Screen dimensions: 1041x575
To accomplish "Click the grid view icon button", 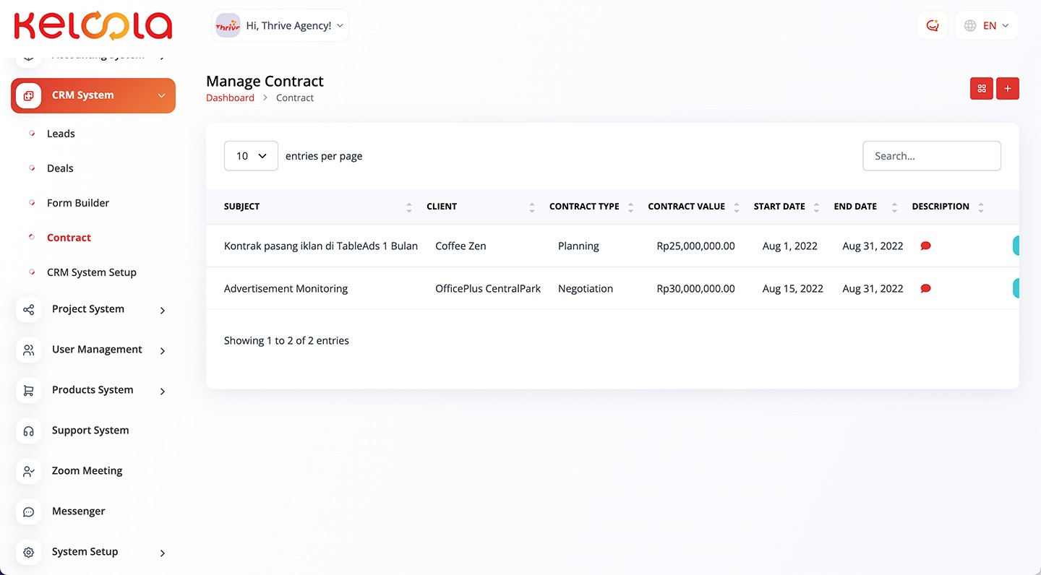I will pyautogui.click(x=981, y=88).
